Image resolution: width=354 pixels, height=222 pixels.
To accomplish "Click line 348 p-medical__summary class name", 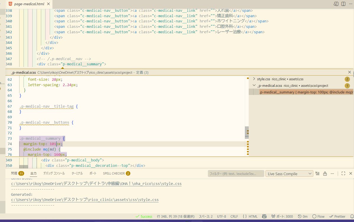I will tap(82, 64).
